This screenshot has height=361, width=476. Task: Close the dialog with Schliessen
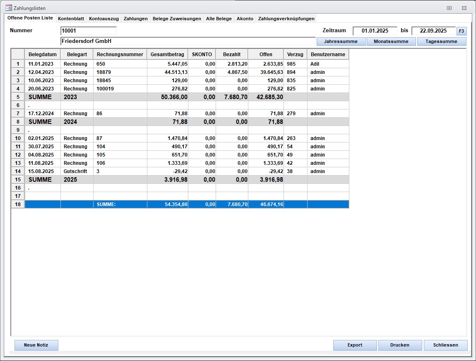coord(445,345)
